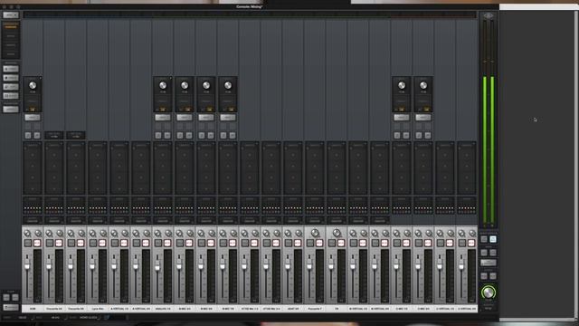Click the input type button under the first strip preamp
This screenshot has height=326, width=579.
tap(33, 118)
